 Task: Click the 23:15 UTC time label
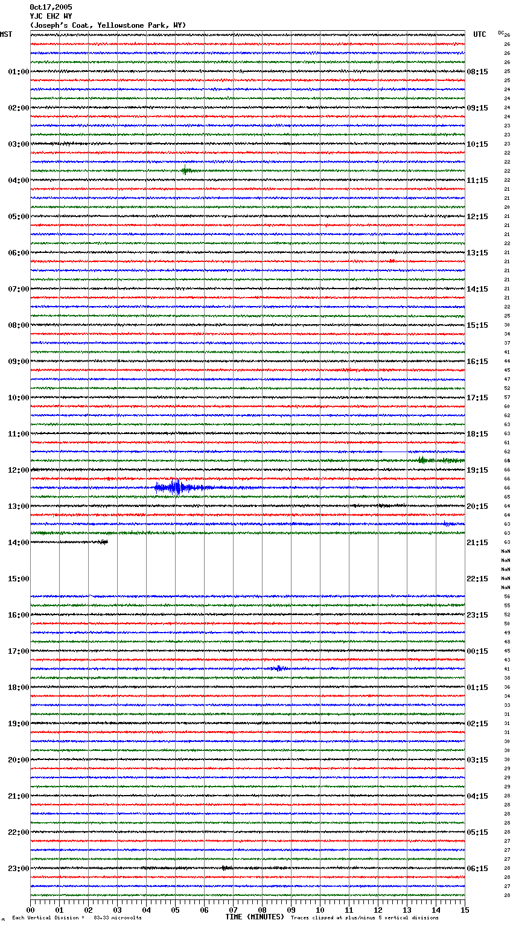[477, 615]
